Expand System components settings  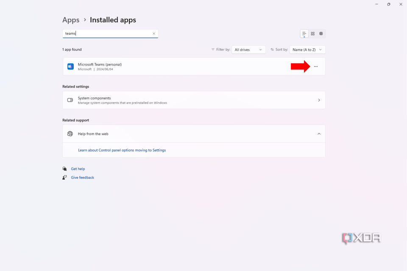tap(319, 100)
